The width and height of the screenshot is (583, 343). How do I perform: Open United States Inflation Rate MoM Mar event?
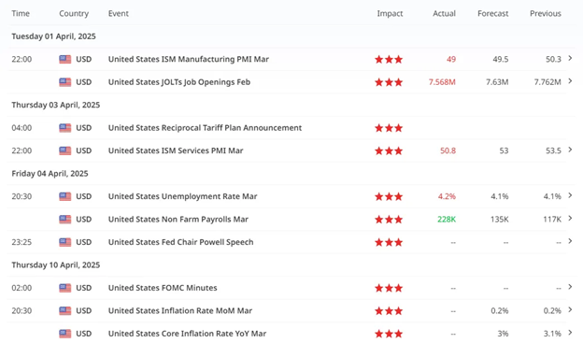click(180, 310)
